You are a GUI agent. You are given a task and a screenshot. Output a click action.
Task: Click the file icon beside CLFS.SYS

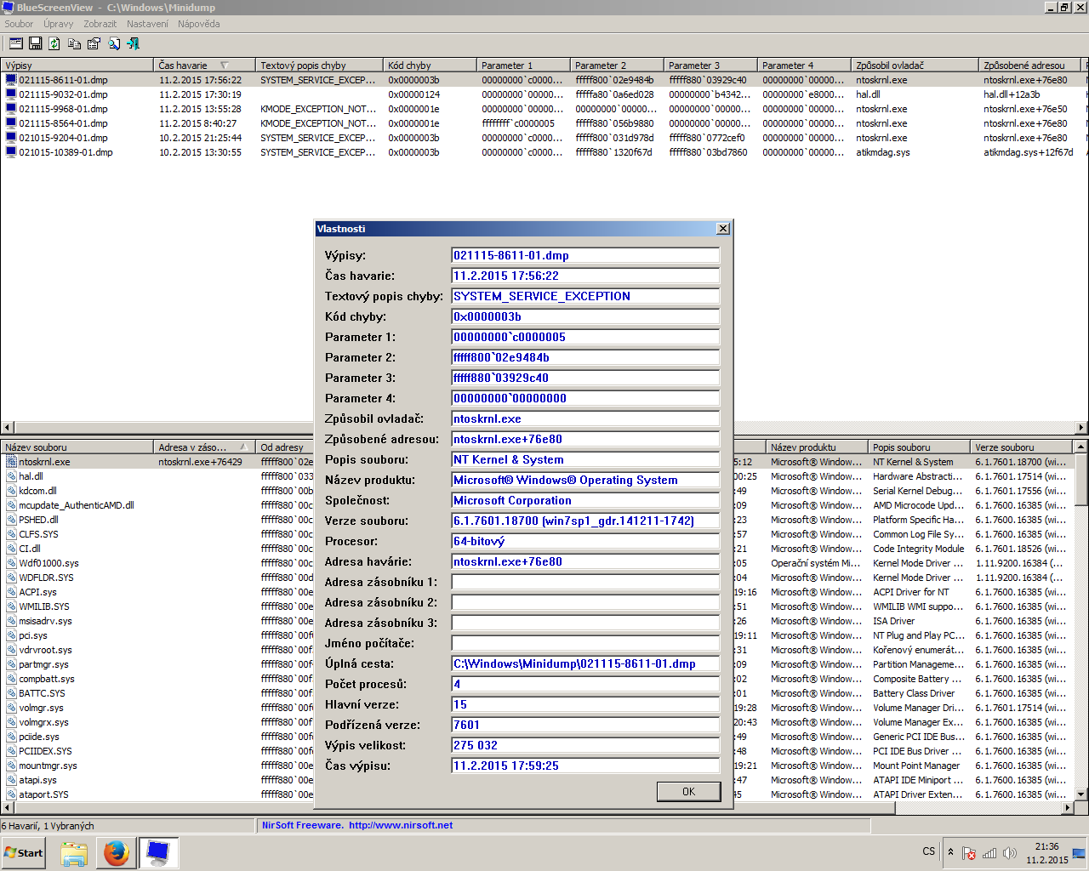coord(11,534)
